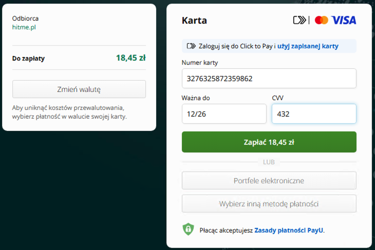Open Zasady płatności PayU link
This screenshot has width=375, height=250.
(289, 230)
